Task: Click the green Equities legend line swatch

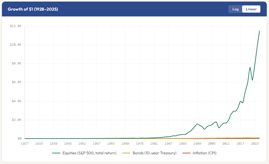Action: click(x=56, y=153)
